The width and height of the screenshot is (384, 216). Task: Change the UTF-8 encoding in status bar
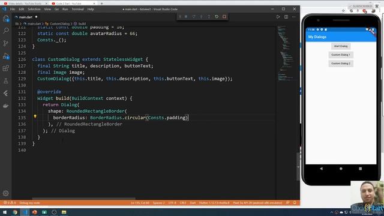coord(172,203)
